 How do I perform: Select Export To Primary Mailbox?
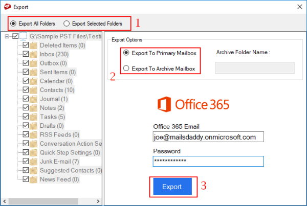[126, 52]
